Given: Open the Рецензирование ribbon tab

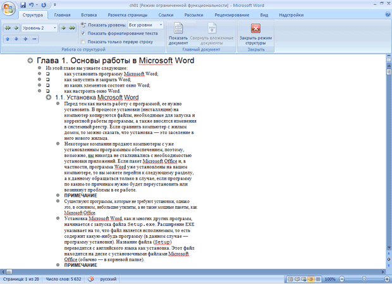Looking at the screenshot, I should [232, 15].
